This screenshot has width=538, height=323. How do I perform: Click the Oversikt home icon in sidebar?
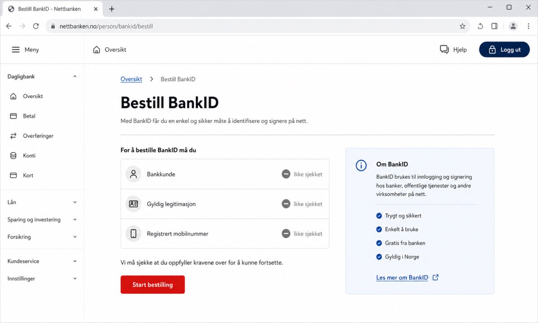[13, 96]
